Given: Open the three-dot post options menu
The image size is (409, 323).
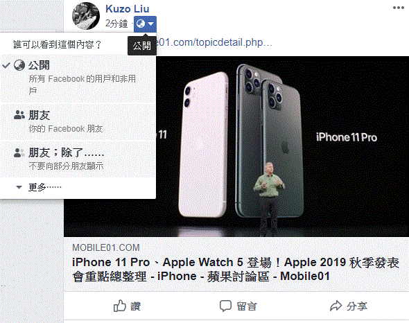Looking at the screenshot, I should coord(399,8).
